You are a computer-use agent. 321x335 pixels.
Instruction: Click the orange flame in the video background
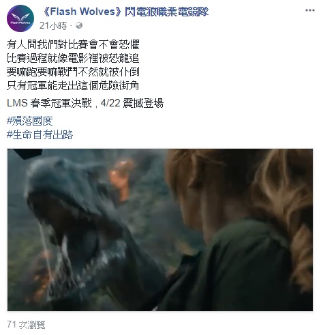coord(121,177)
